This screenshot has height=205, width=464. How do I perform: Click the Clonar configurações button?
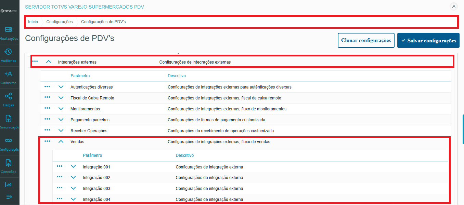point(366,40)
